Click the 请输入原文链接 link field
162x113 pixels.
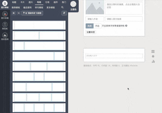pos(124,19)
